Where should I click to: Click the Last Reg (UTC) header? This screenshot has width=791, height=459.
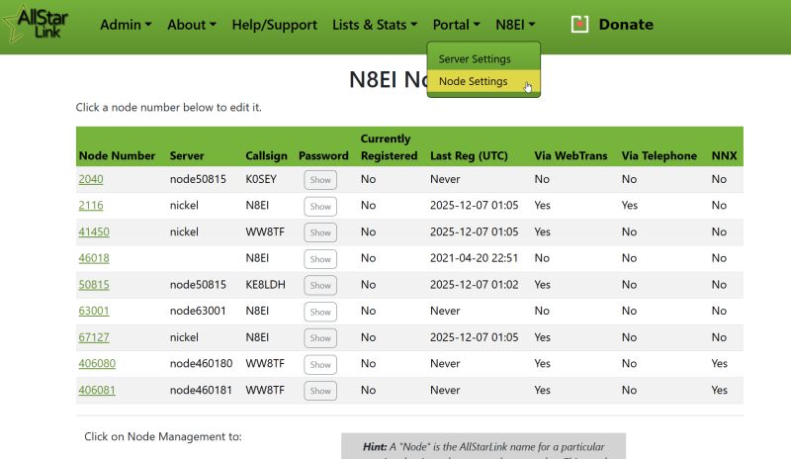coord(469,155)
